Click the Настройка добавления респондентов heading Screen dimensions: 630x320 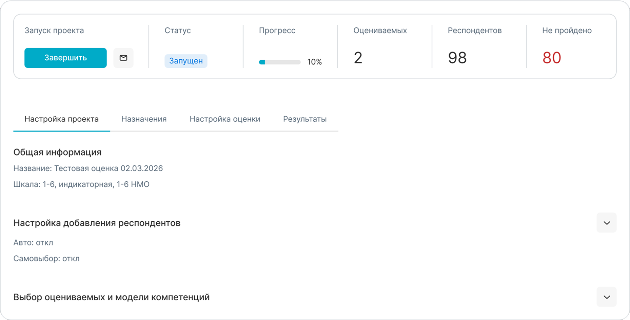(97, 223)
